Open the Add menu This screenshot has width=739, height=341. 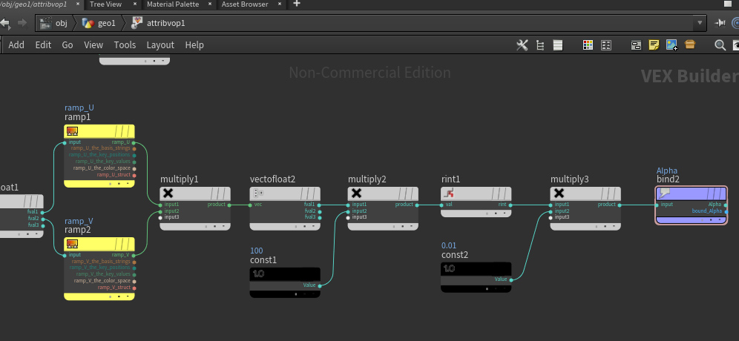(16, 45)
